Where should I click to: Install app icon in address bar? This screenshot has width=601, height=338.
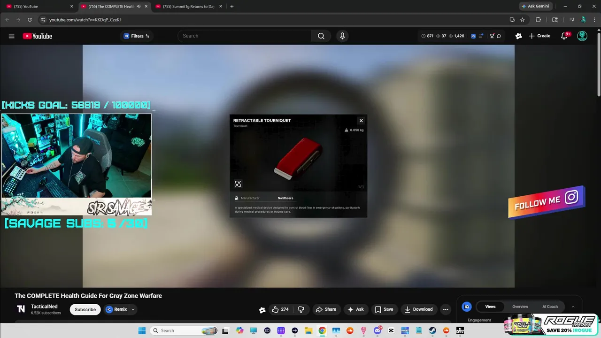[x=512, y=20]
